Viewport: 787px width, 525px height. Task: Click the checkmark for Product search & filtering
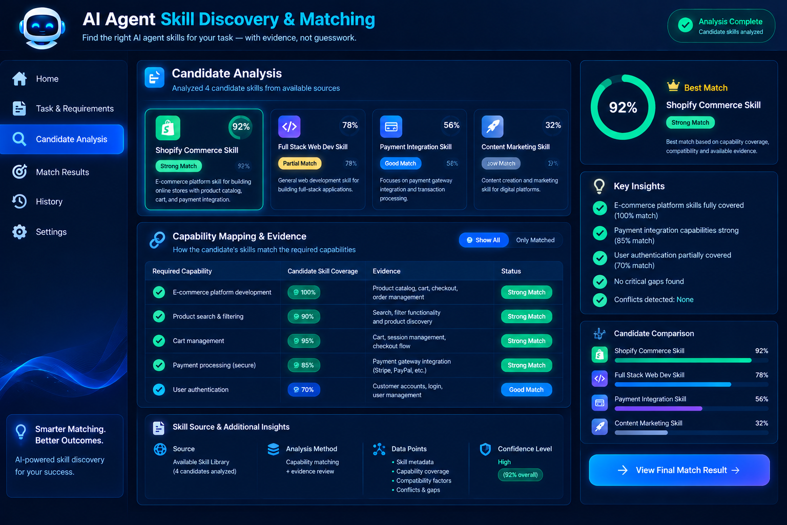click(x=159, y=316)
